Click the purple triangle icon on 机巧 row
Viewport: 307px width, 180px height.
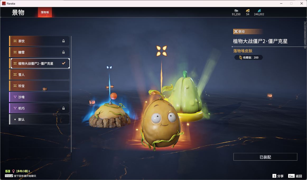coord(15,108)
